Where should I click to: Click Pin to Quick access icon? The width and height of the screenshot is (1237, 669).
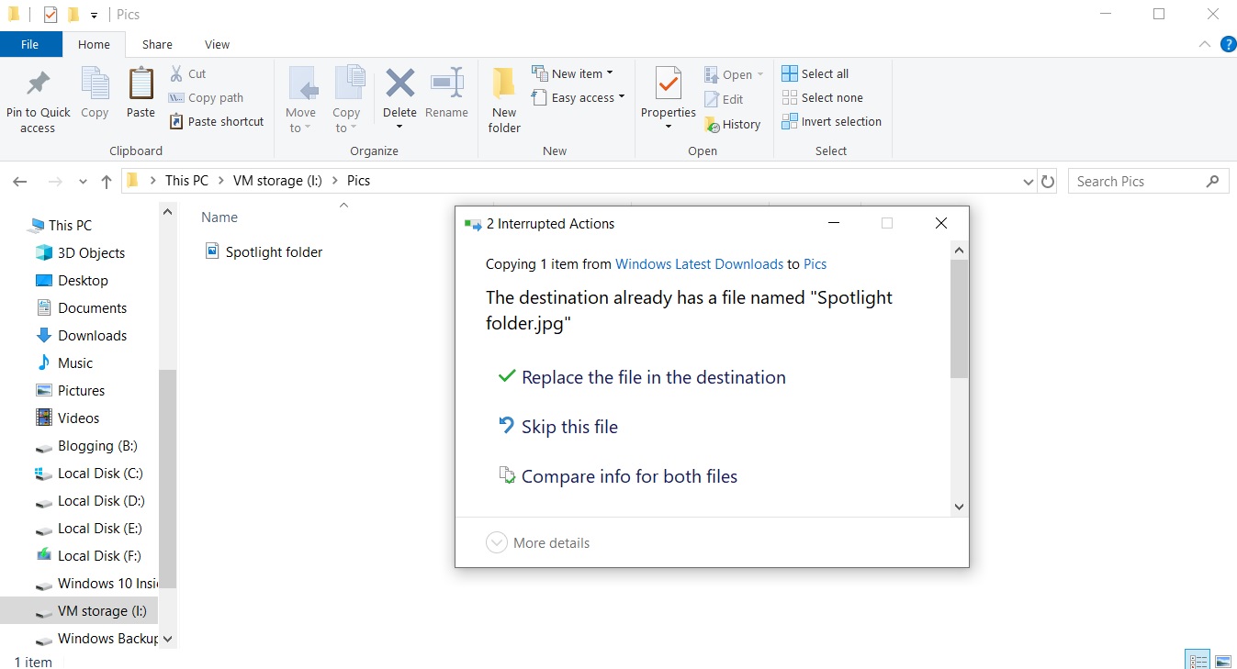coord(38,84)
